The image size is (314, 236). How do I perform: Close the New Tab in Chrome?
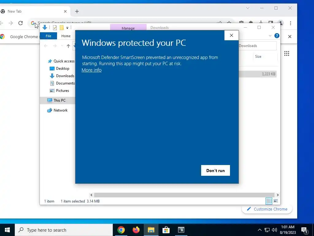(x=65, y=11)
